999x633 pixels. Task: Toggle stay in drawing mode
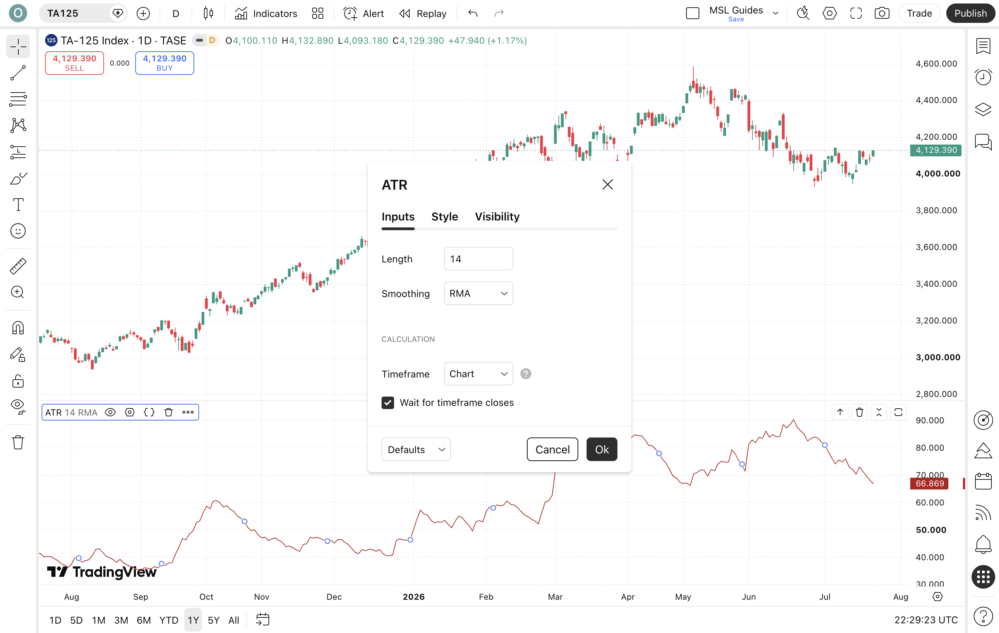click(x=18, y=354)
